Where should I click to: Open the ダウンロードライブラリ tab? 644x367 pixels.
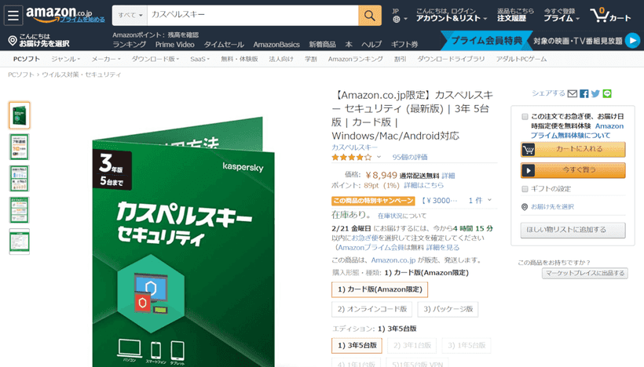pos(451,59)
